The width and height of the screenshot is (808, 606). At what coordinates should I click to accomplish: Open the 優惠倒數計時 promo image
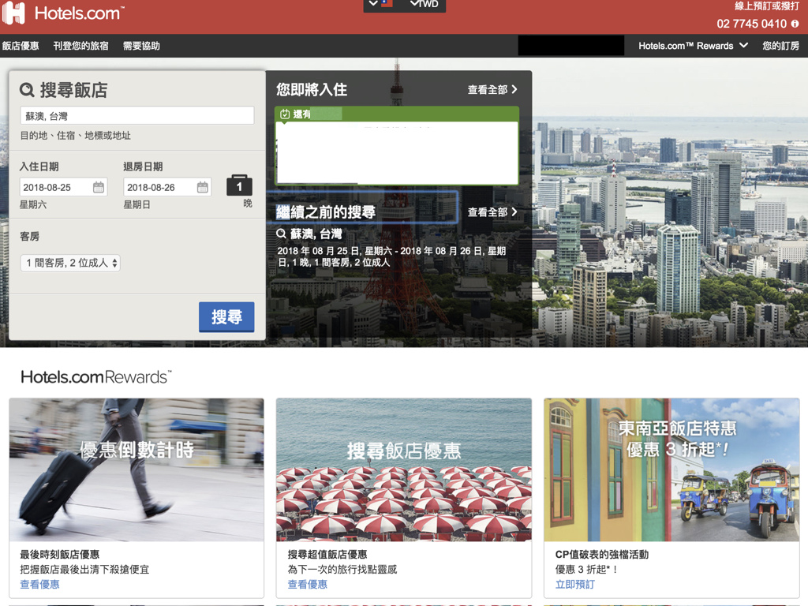pos(137,469)
